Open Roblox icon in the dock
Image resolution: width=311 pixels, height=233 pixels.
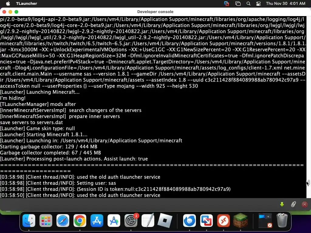165,221
